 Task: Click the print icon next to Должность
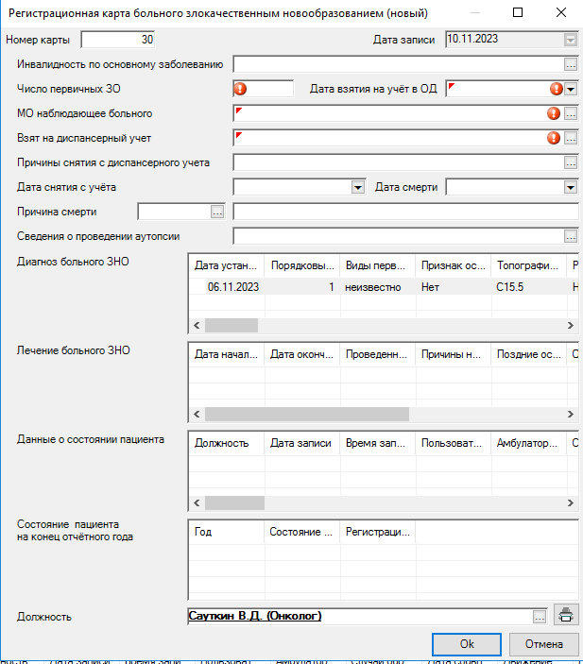tap(566, 615)
